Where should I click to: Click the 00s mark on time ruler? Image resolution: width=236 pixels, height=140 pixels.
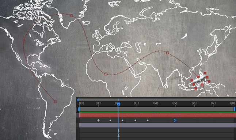coord(81,103)
